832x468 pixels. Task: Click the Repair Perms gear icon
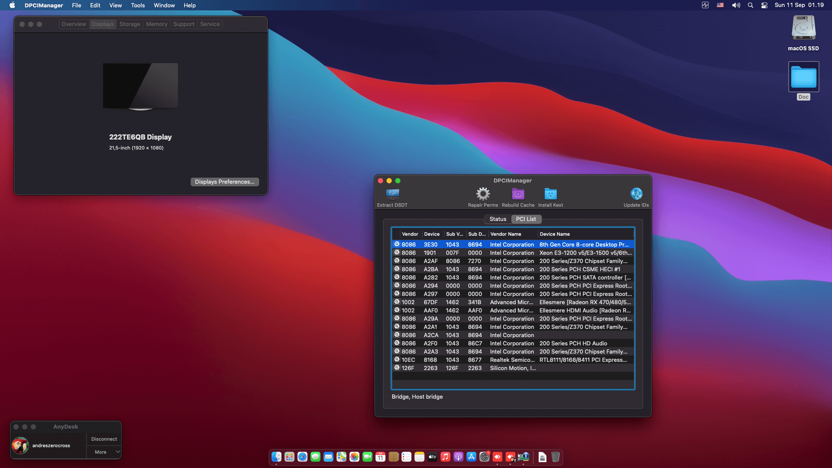tap(483, 194)
